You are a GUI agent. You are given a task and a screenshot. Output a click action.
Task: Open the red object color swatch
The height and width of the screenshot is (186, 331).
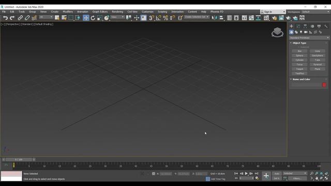coord(324,85)
